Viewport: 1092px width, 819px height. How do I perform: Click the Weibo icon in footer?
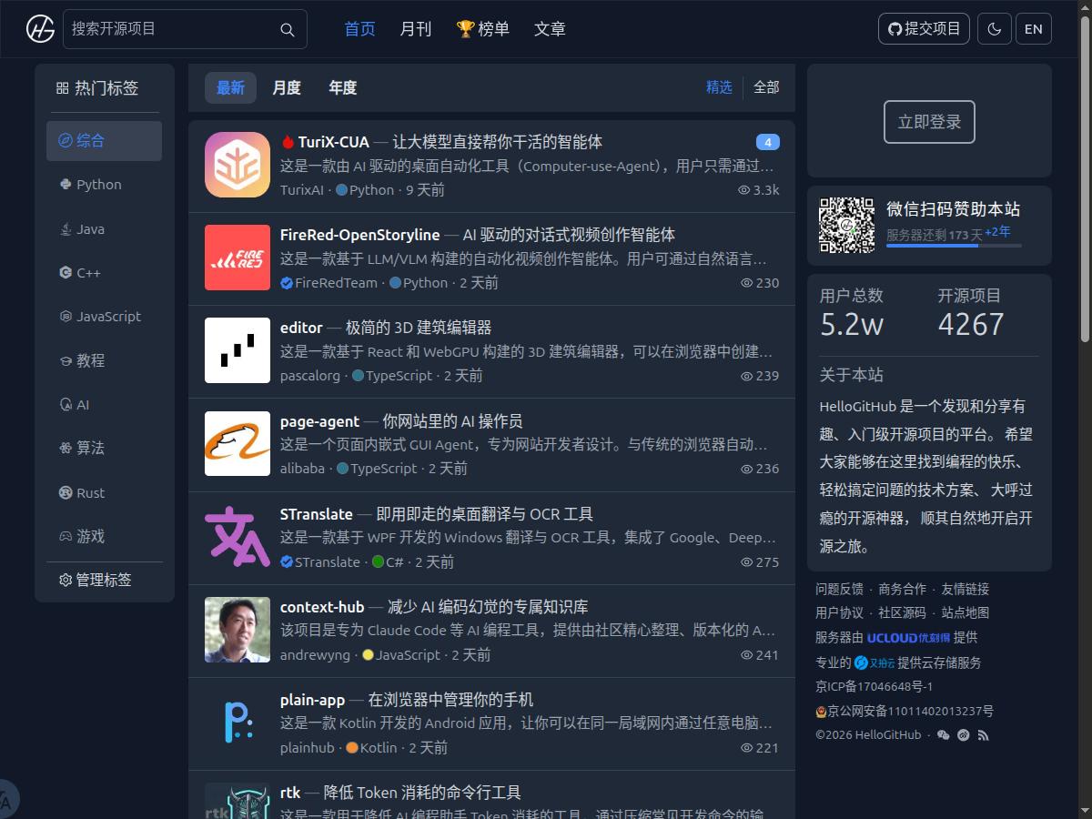click(x=964, y=735)
